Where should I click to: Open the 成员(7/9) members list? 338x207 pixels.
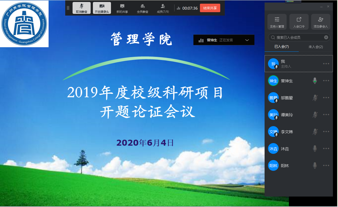(x=163, y=8)
